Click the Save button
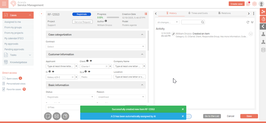This screenshot has width=266, height=123. 249,116
